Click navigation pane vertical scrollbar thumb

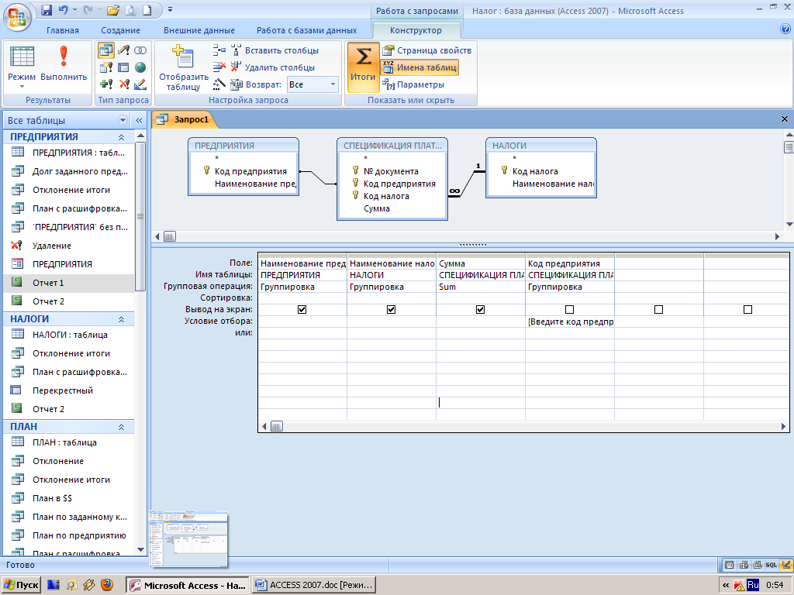click(140, 216)
